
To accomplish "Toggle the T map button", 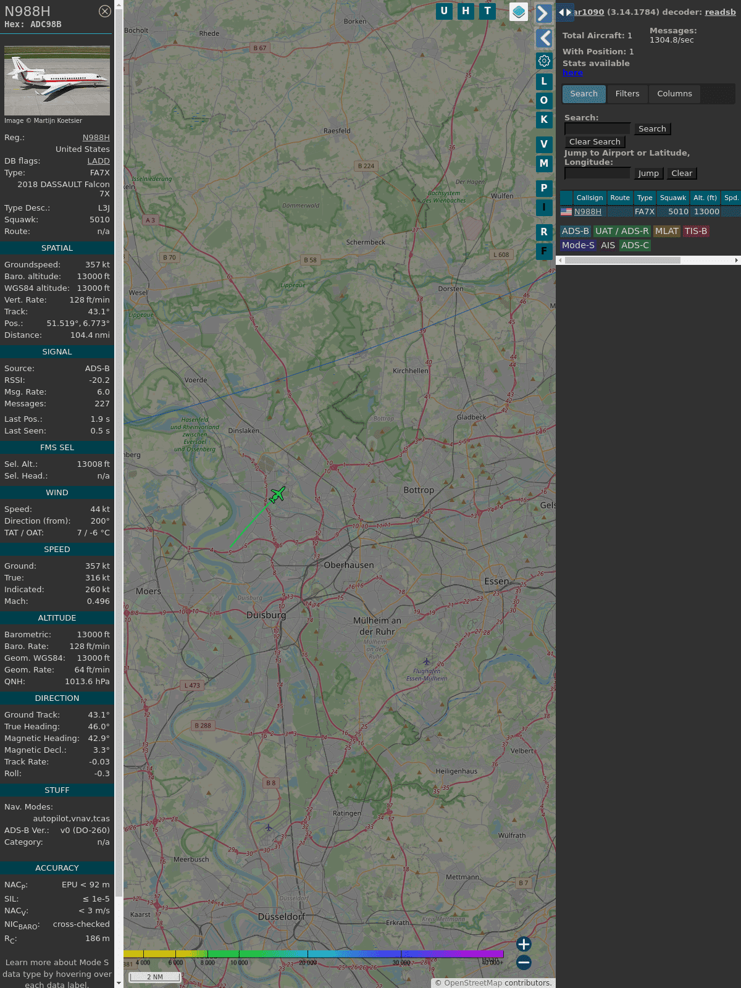I will 487,11.
